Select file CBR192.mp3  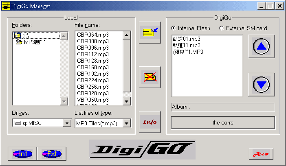[x=93, y=74]
